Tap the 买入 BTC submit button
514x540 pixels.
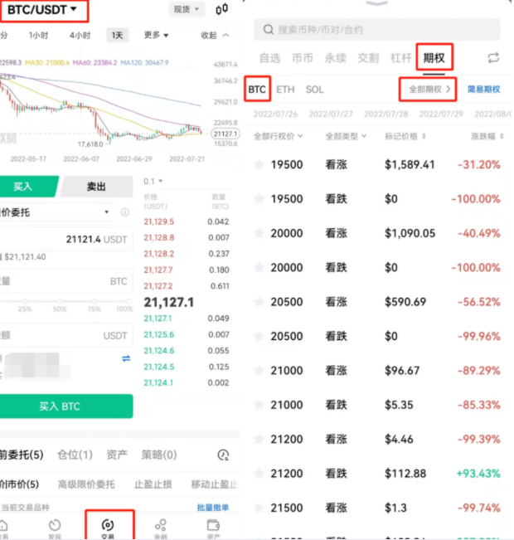[65, 406]
